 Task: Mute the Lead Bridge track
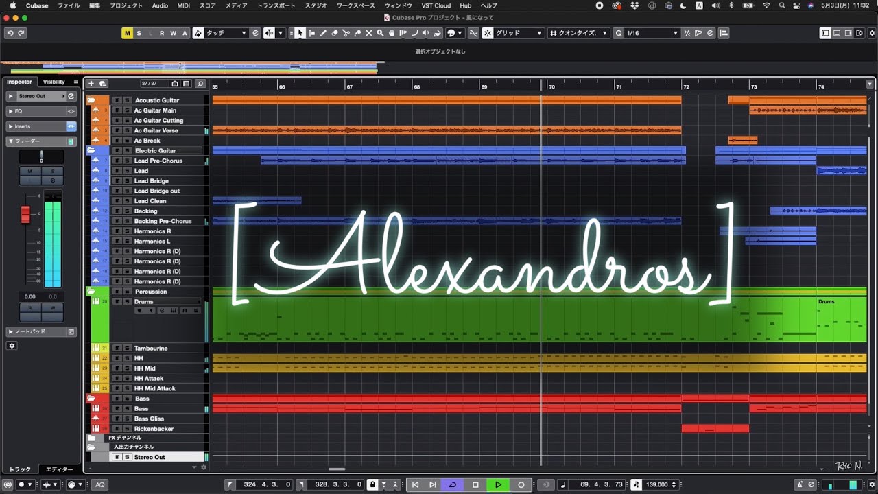[117, 181]
